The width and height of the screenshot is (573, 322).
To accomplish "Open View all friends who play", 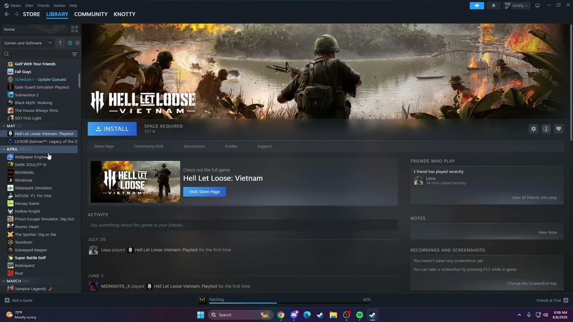I will (x=535, y=198).
